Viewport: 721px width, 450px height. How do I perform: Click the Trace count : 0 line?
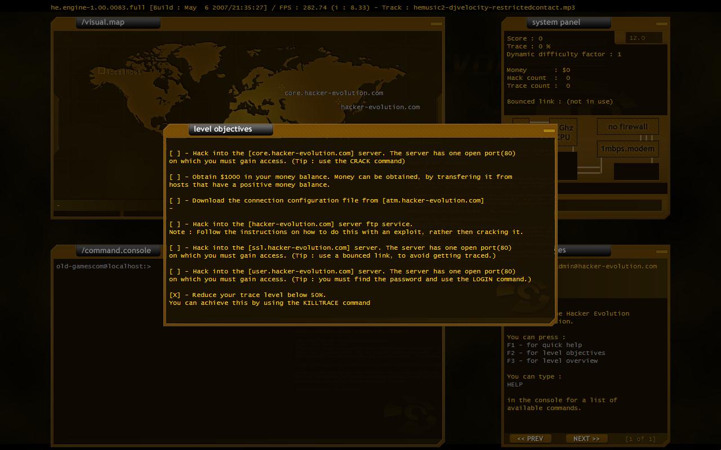click(538, 86)
